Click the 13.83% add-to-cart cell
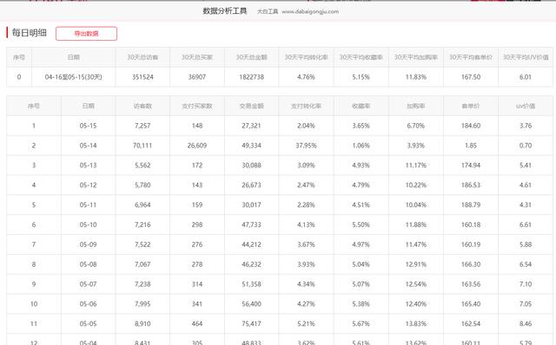This screenshot has height=345, width=556. coord(416,324)
